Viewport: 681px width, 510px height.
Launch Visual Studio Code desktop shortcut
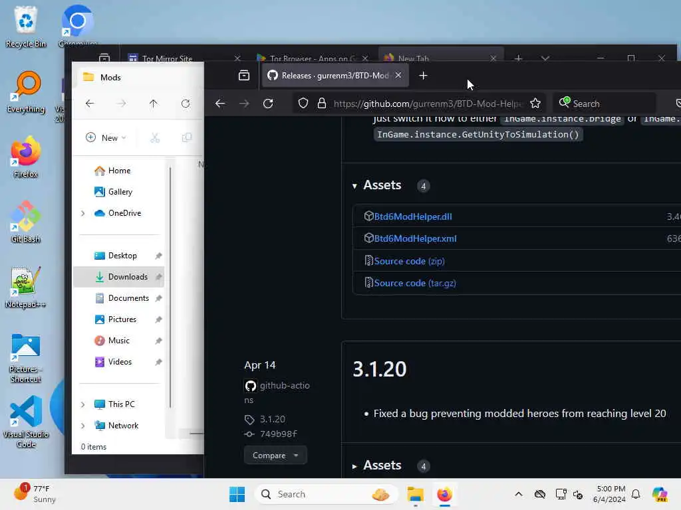tap(26, 422)
